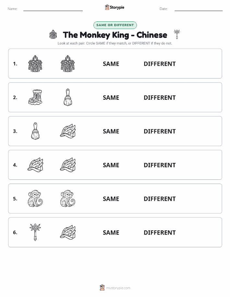Image resolution: width=230 pixels, height=297 pixels.
Task: Click the left monkey picture in row 5
Action: coord(35,198)
